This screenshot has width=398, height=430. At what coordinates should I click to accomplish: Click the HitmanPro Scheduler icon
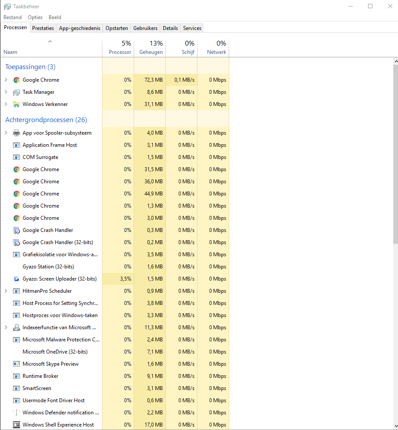point(16,291)
